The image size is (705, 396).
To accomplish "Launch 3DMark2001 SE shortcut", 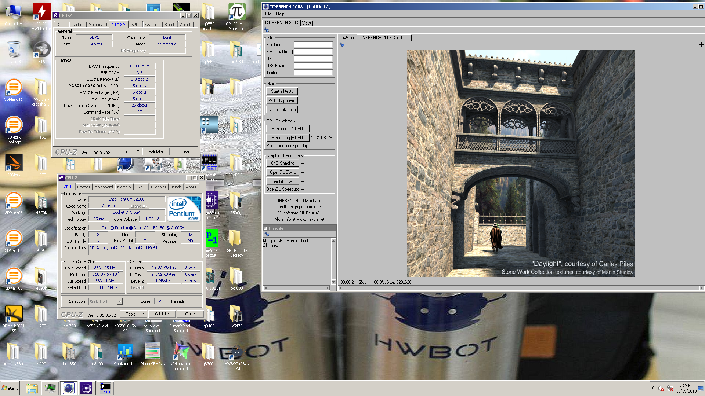I will 14,319.
